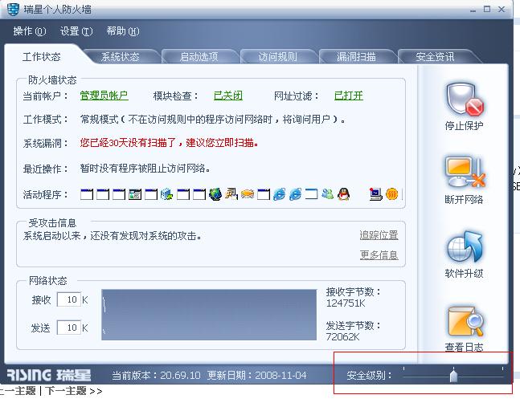Go to 下一主题 link below the firewall window
Image resolution: width=520 pixels, height=411 pixels.
point(66,391)
